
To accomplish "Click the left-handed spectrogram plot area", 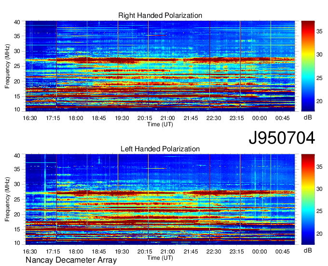I will (160, 199).
